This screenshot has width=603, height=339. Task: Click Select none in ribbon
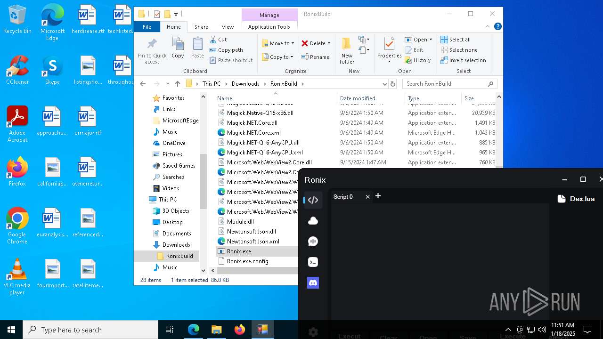click(x=459, y=50)
